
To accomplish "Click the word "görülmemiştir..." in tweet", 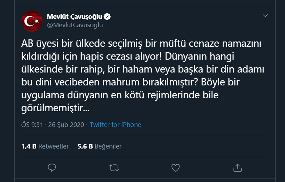I will 55,108.
